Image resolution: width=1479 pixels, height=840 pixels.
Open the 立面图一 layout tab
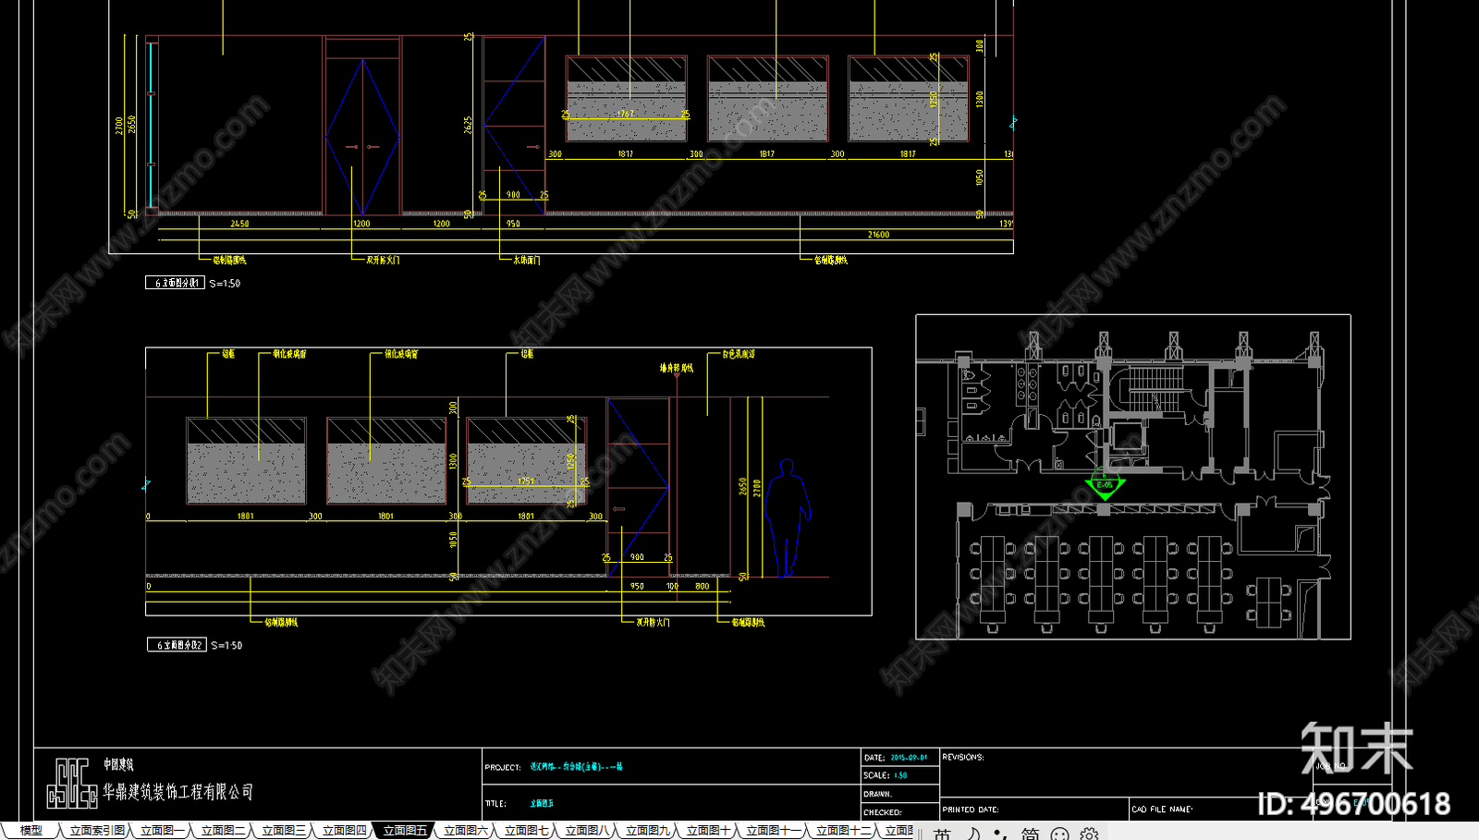pos(163,831)
